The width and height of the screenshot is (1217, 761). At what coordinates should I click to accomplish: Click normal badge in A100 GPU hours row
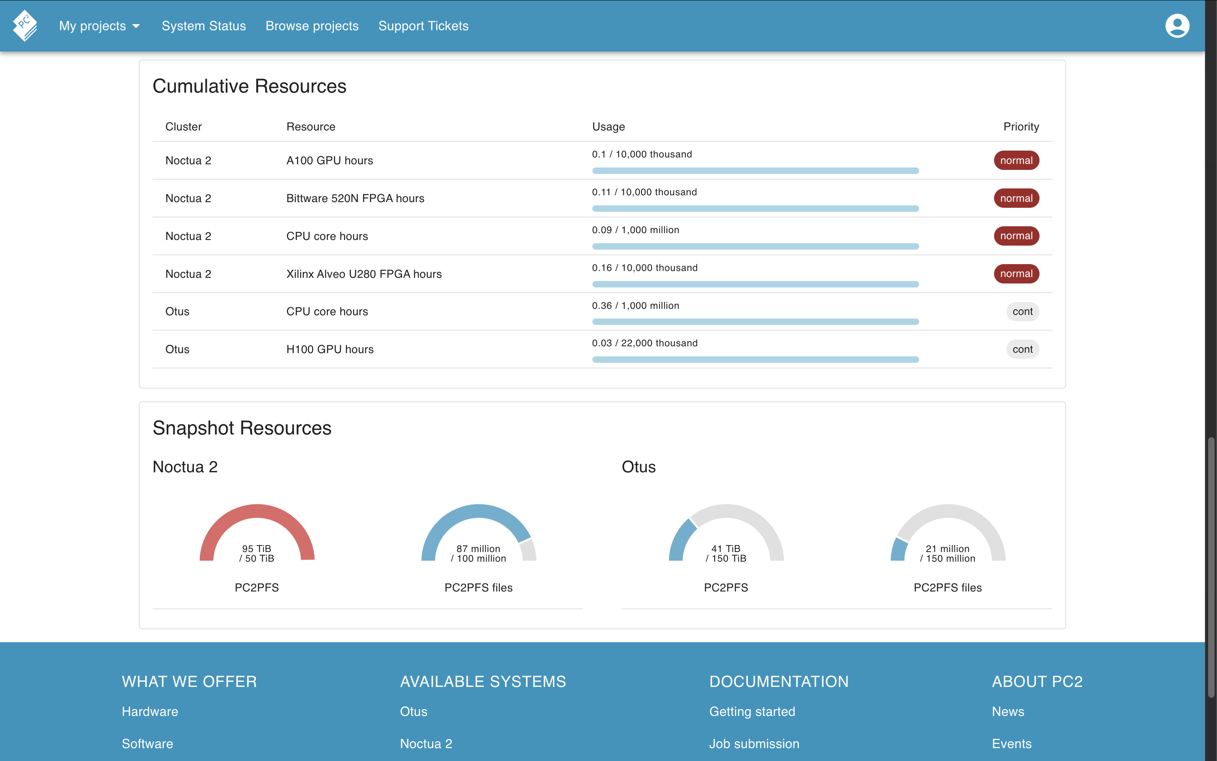[x=1016, y=161]
